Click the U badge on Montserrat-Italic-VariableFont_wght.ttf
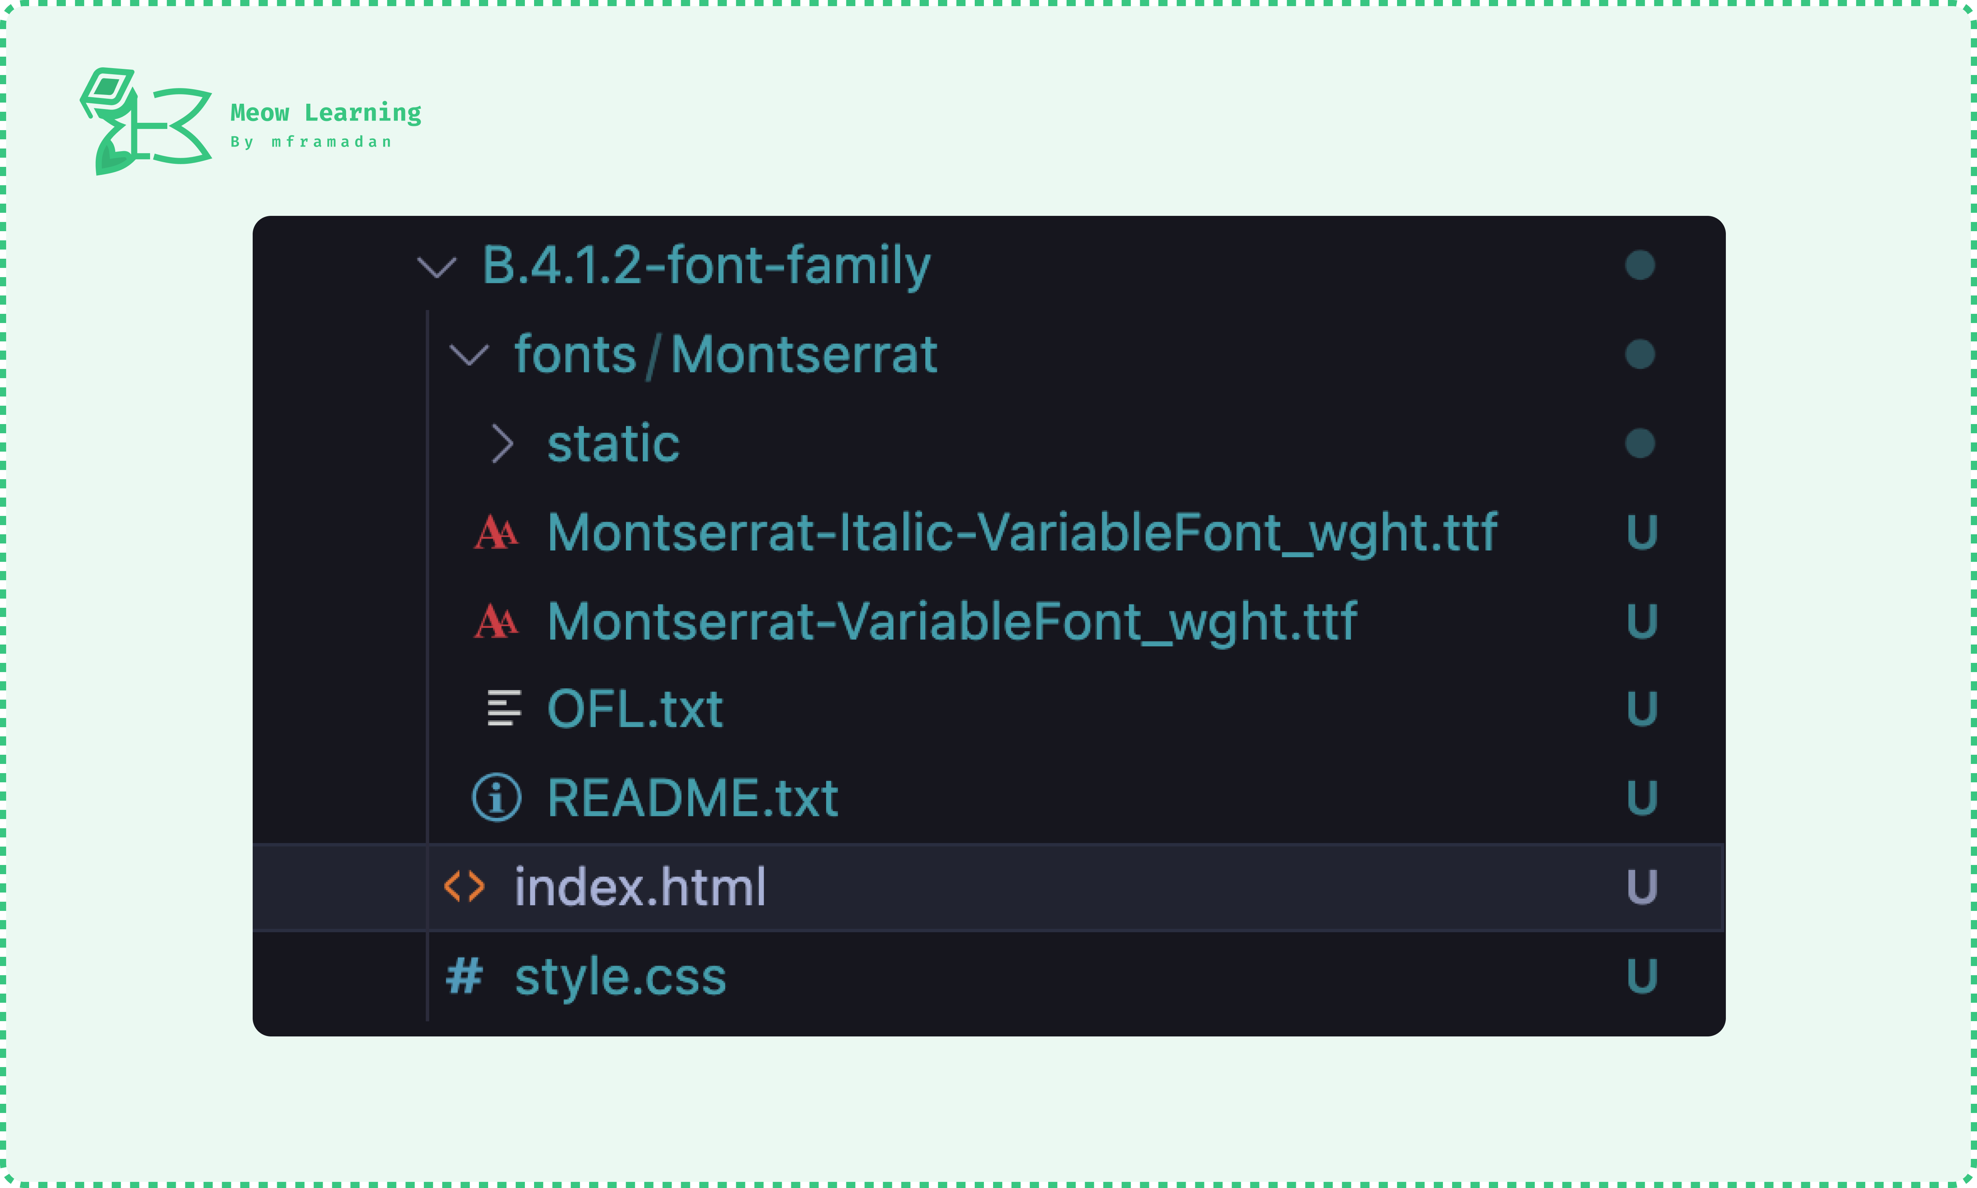This screenshot has height=1188, width=1977. 1642,532
